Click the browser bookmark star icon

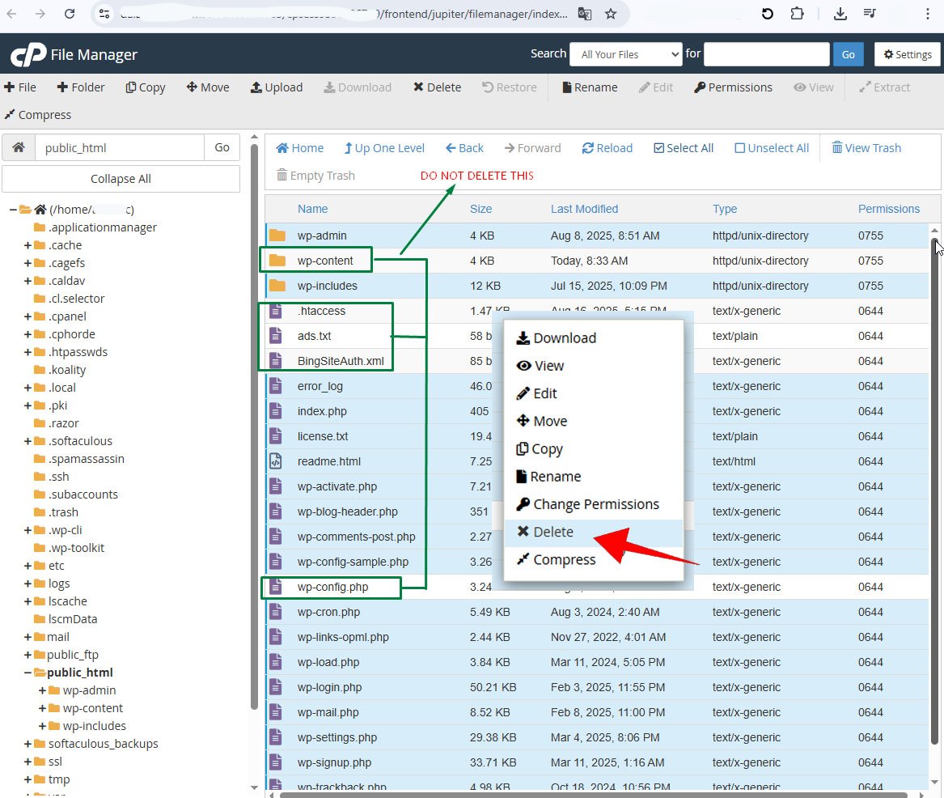tap(611, 14)
